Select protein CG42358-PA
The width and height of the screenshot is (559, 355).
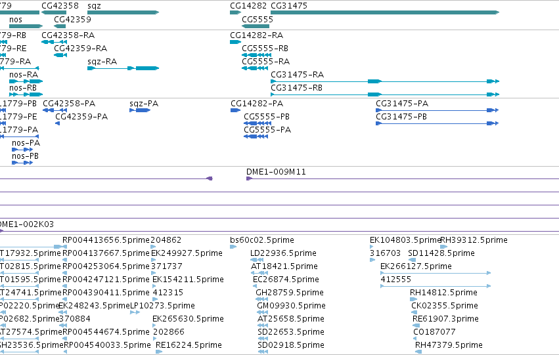[69, 104]
